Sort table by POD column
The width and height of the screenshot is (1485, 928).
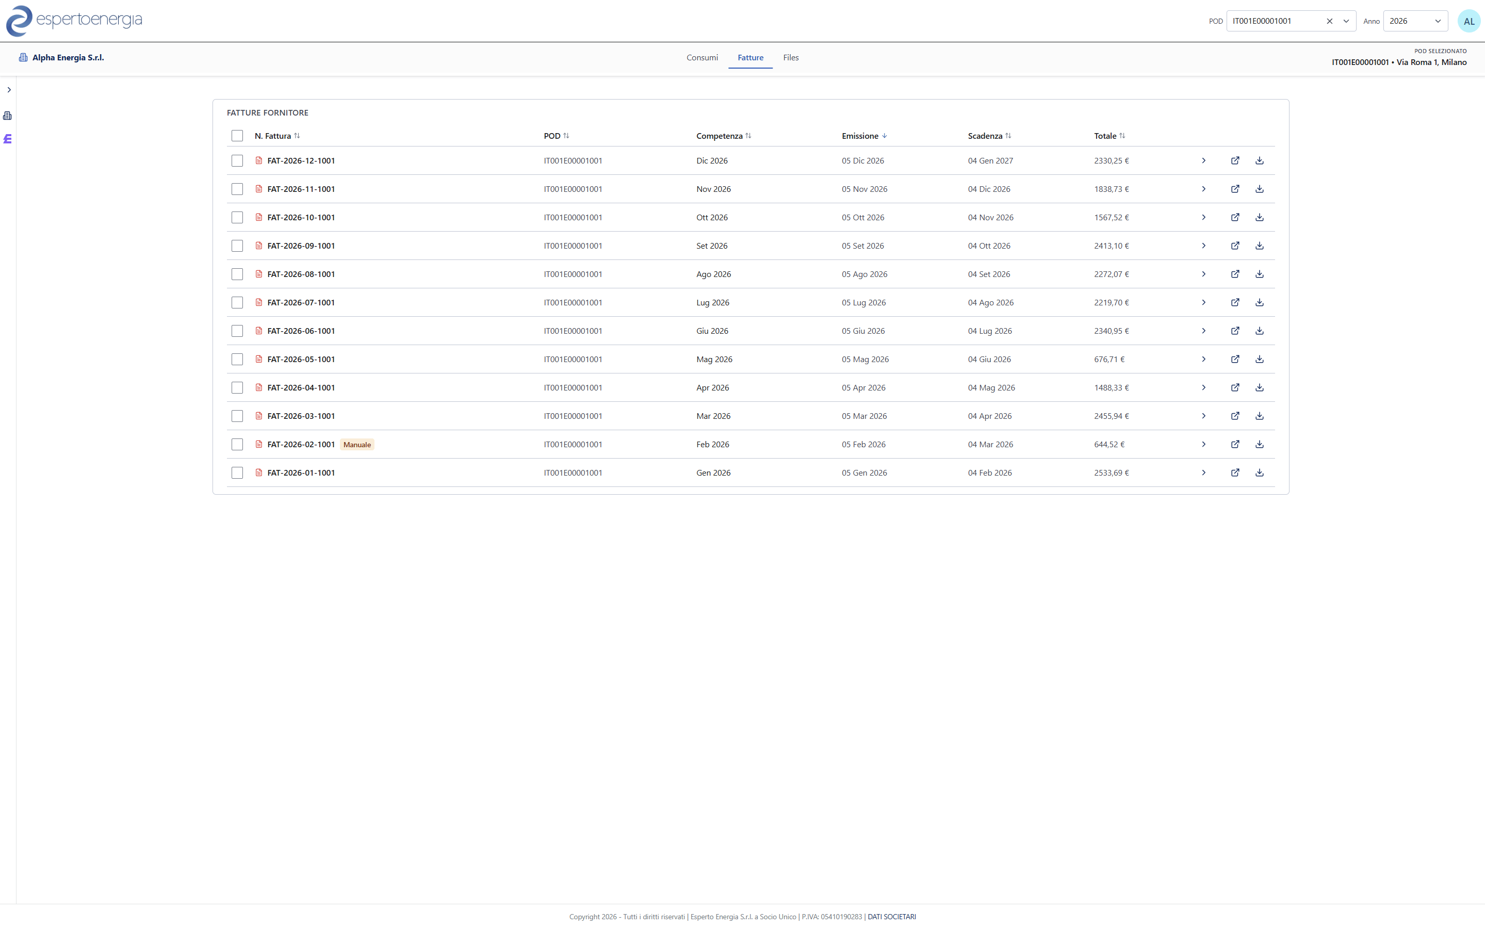pyautogui.click(x=556, y=136)
